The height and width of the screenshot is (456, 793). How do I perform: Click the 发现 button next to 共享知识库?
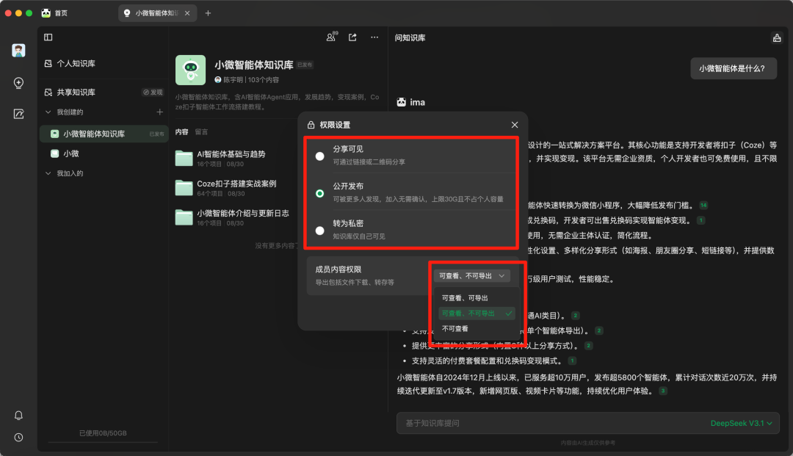[x=153, y=93]
